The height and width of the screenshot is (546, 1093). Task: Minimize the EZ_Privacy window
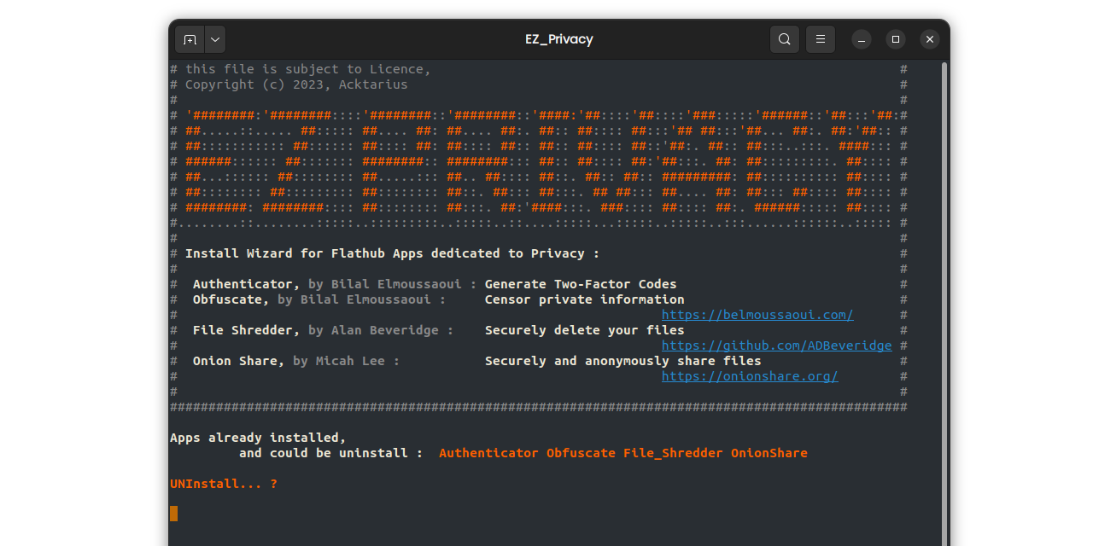pos(862,39)
